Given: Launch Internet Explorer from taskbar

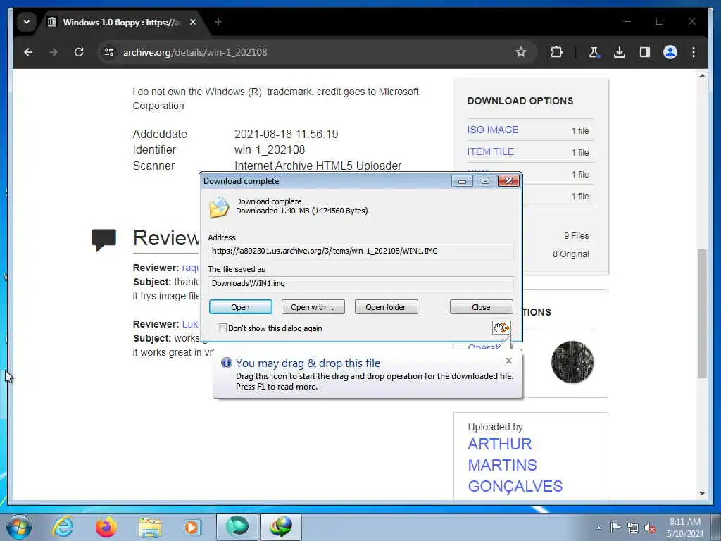Looking at the screenshot, I should tap(63, 527).
